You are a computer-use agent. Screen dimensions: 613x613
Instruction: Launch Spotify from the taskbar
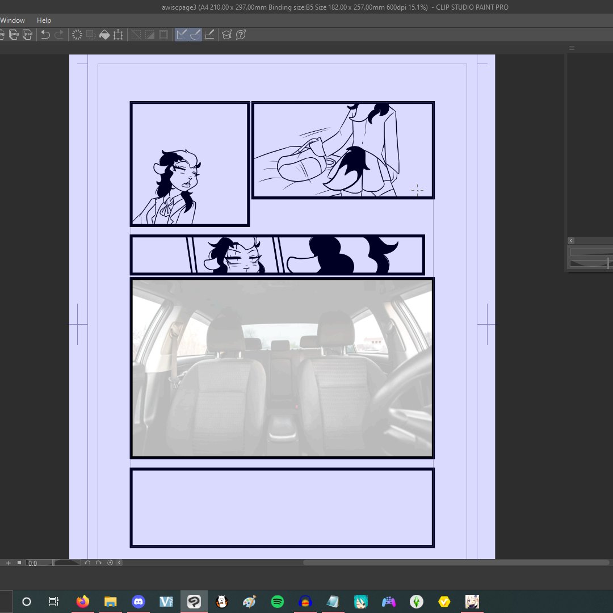(278, 601)
